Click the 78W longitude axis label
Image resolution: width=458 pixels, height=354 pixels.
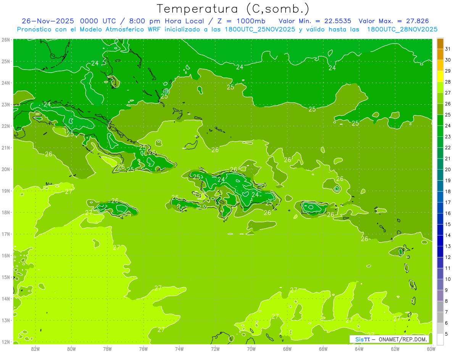107,348
